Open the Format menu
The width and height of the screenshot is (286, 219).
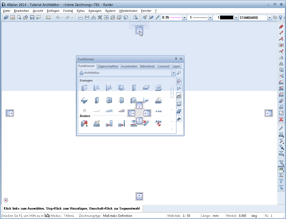[68, 11]
